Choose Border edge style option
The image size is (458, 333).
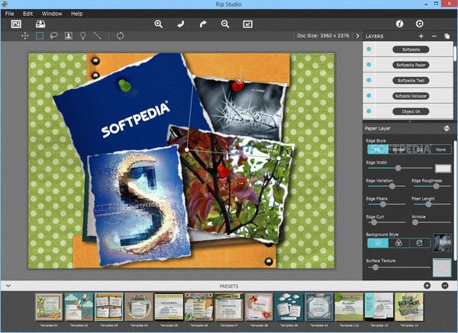[x=398, y=149]
